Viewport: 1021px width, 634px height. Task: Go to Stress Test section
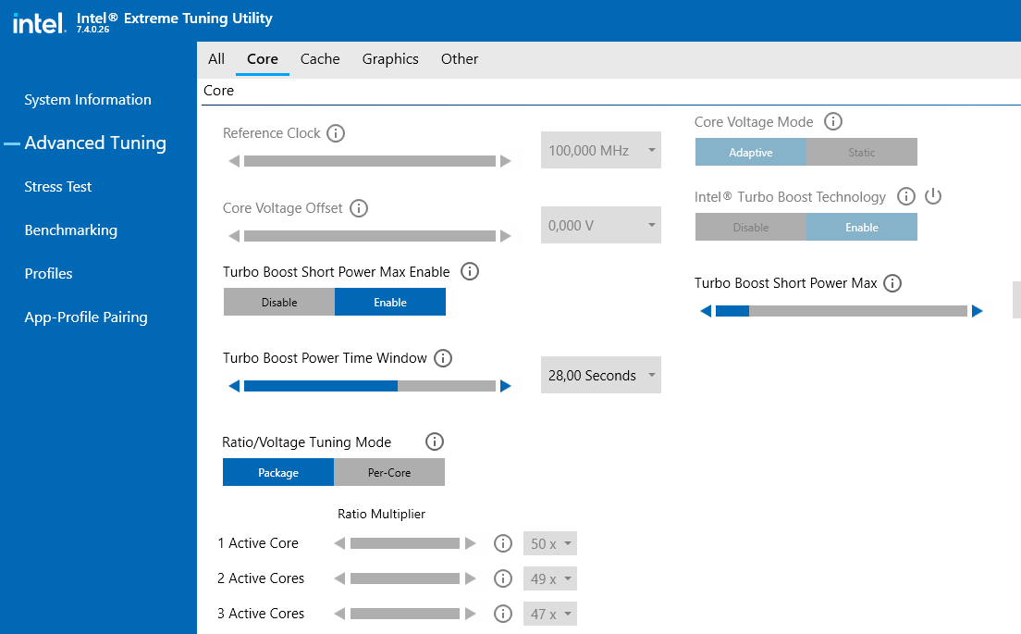click(58, 187)
